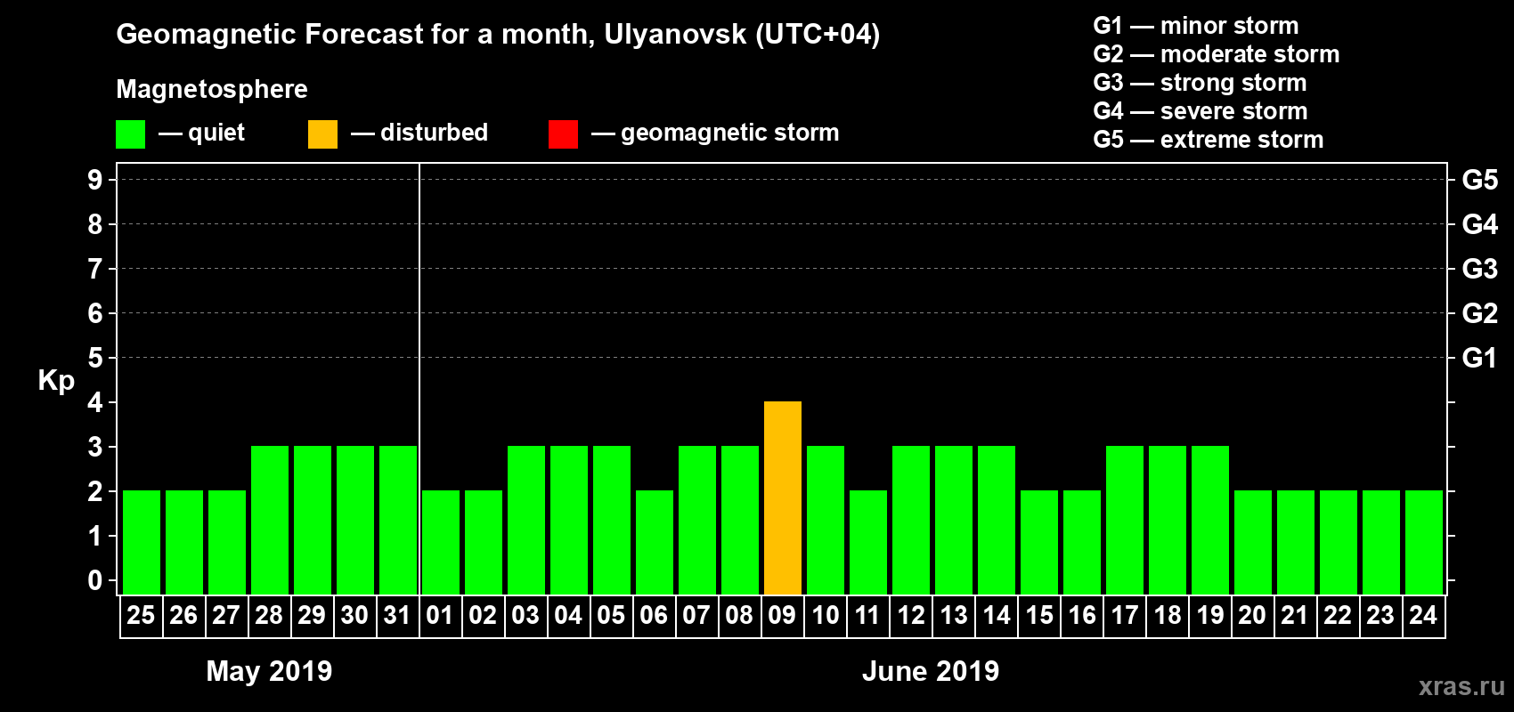Click the green bar for June 01
This screenshot has height=712, width=1514.
click(x=441, y=542)
